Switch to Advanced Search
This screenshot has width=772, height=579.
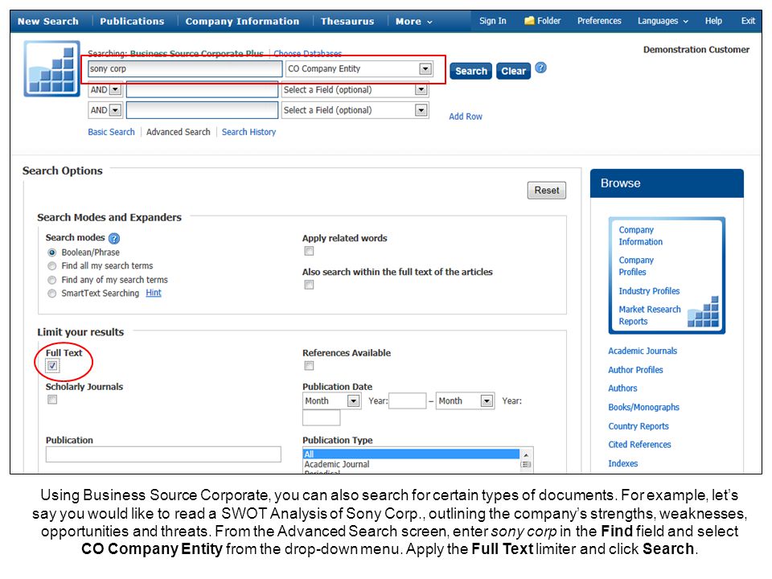[179, 132]
